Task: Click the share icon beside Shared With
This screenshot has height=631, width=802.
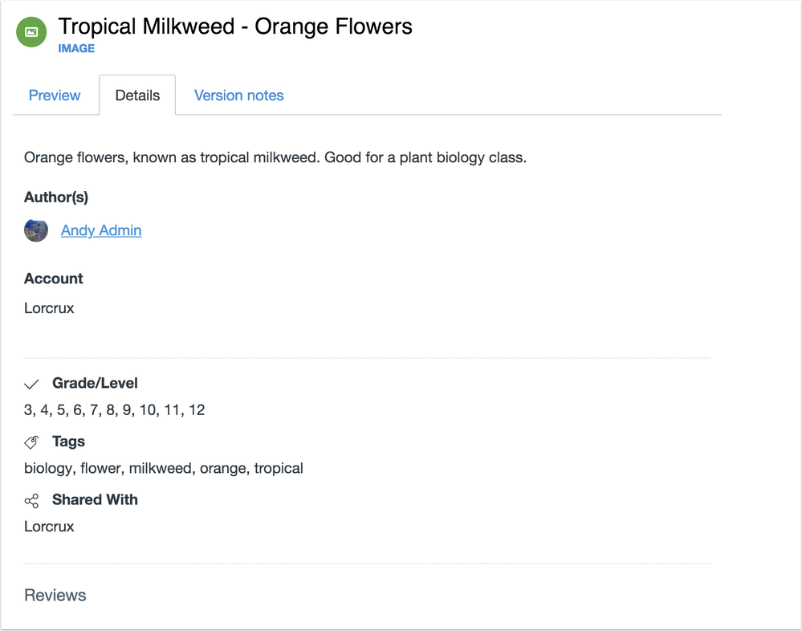Action: click(x=31, y=500)
